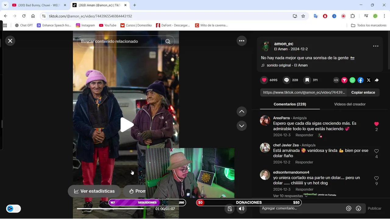Click 'Copiar enlace' button
Viewport: 390px width, 219px height.
[x=363, y=92]
